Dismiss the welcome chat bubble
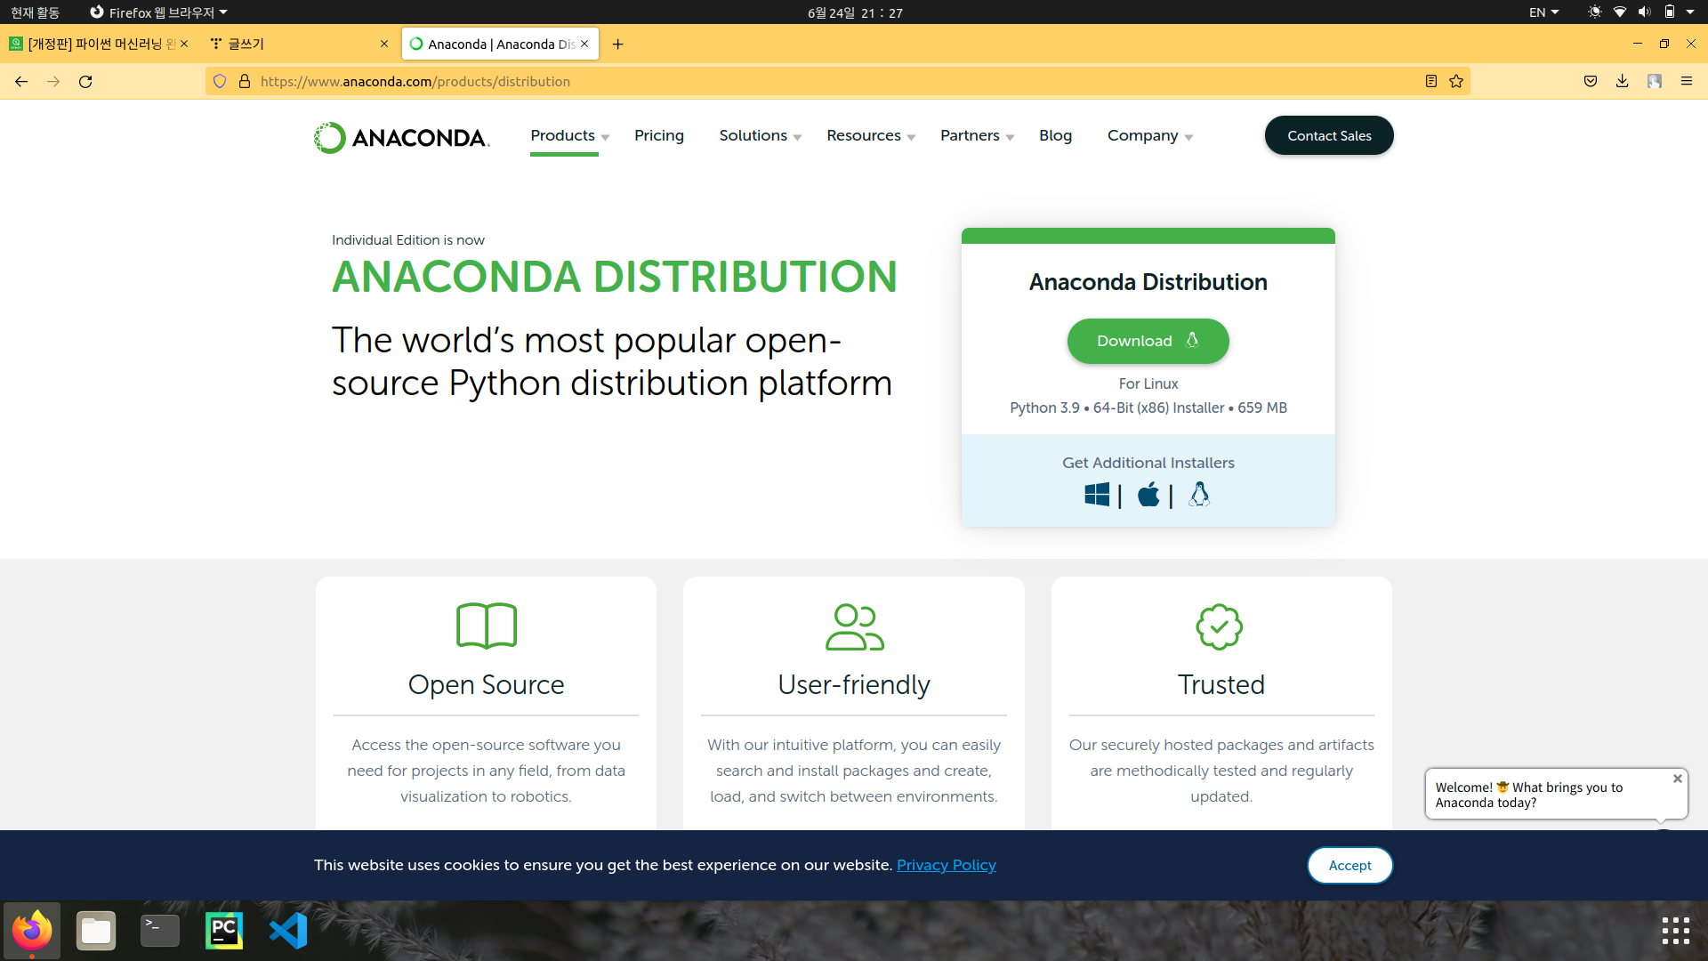The image size is (1708, 961). tap(1680, 778)
